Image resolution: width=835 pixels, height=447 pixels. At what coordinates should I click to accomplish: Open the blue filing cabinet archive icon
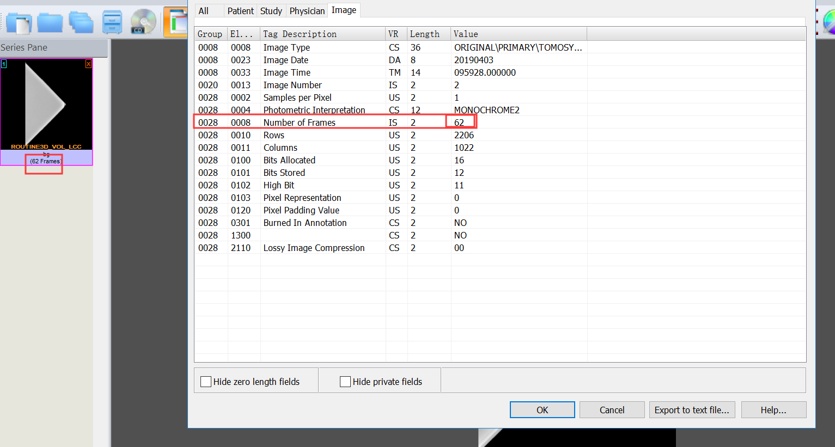112,22
